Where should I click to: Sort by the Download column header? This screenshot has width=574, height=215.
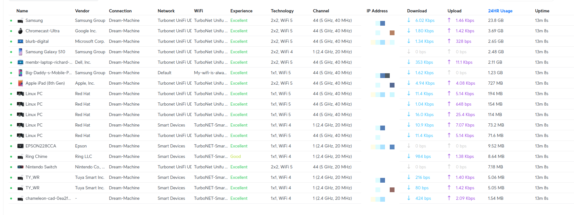(x=417, y=11)
